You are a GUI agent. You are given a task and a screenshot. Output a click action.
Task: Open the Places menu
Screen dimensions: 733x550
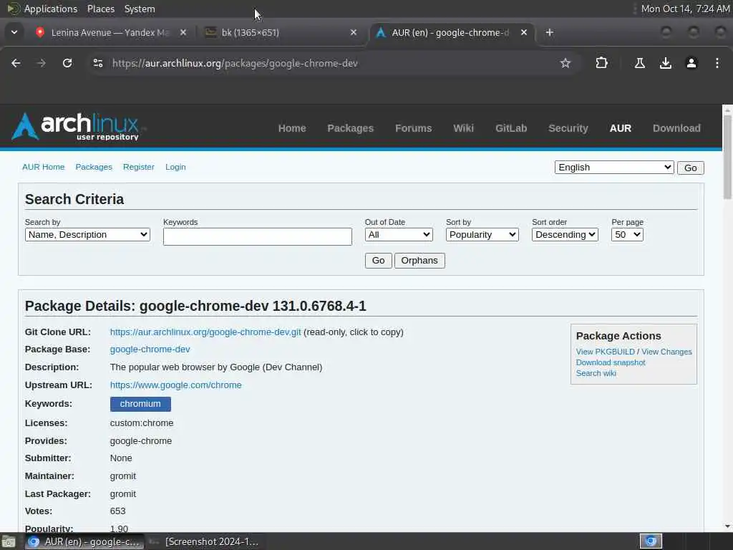(x=101, y=9)
